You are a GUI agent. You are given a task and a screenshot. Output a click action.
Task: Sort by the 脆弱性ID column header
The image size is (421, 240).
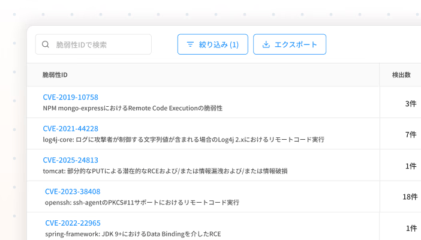click(55, 75)
